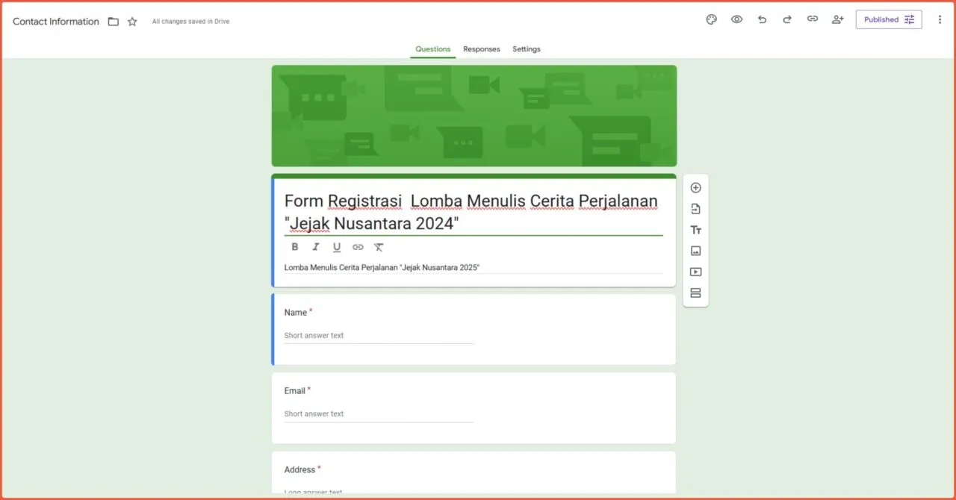
Task: Open the more options menu
Action: tap(940, 19)
